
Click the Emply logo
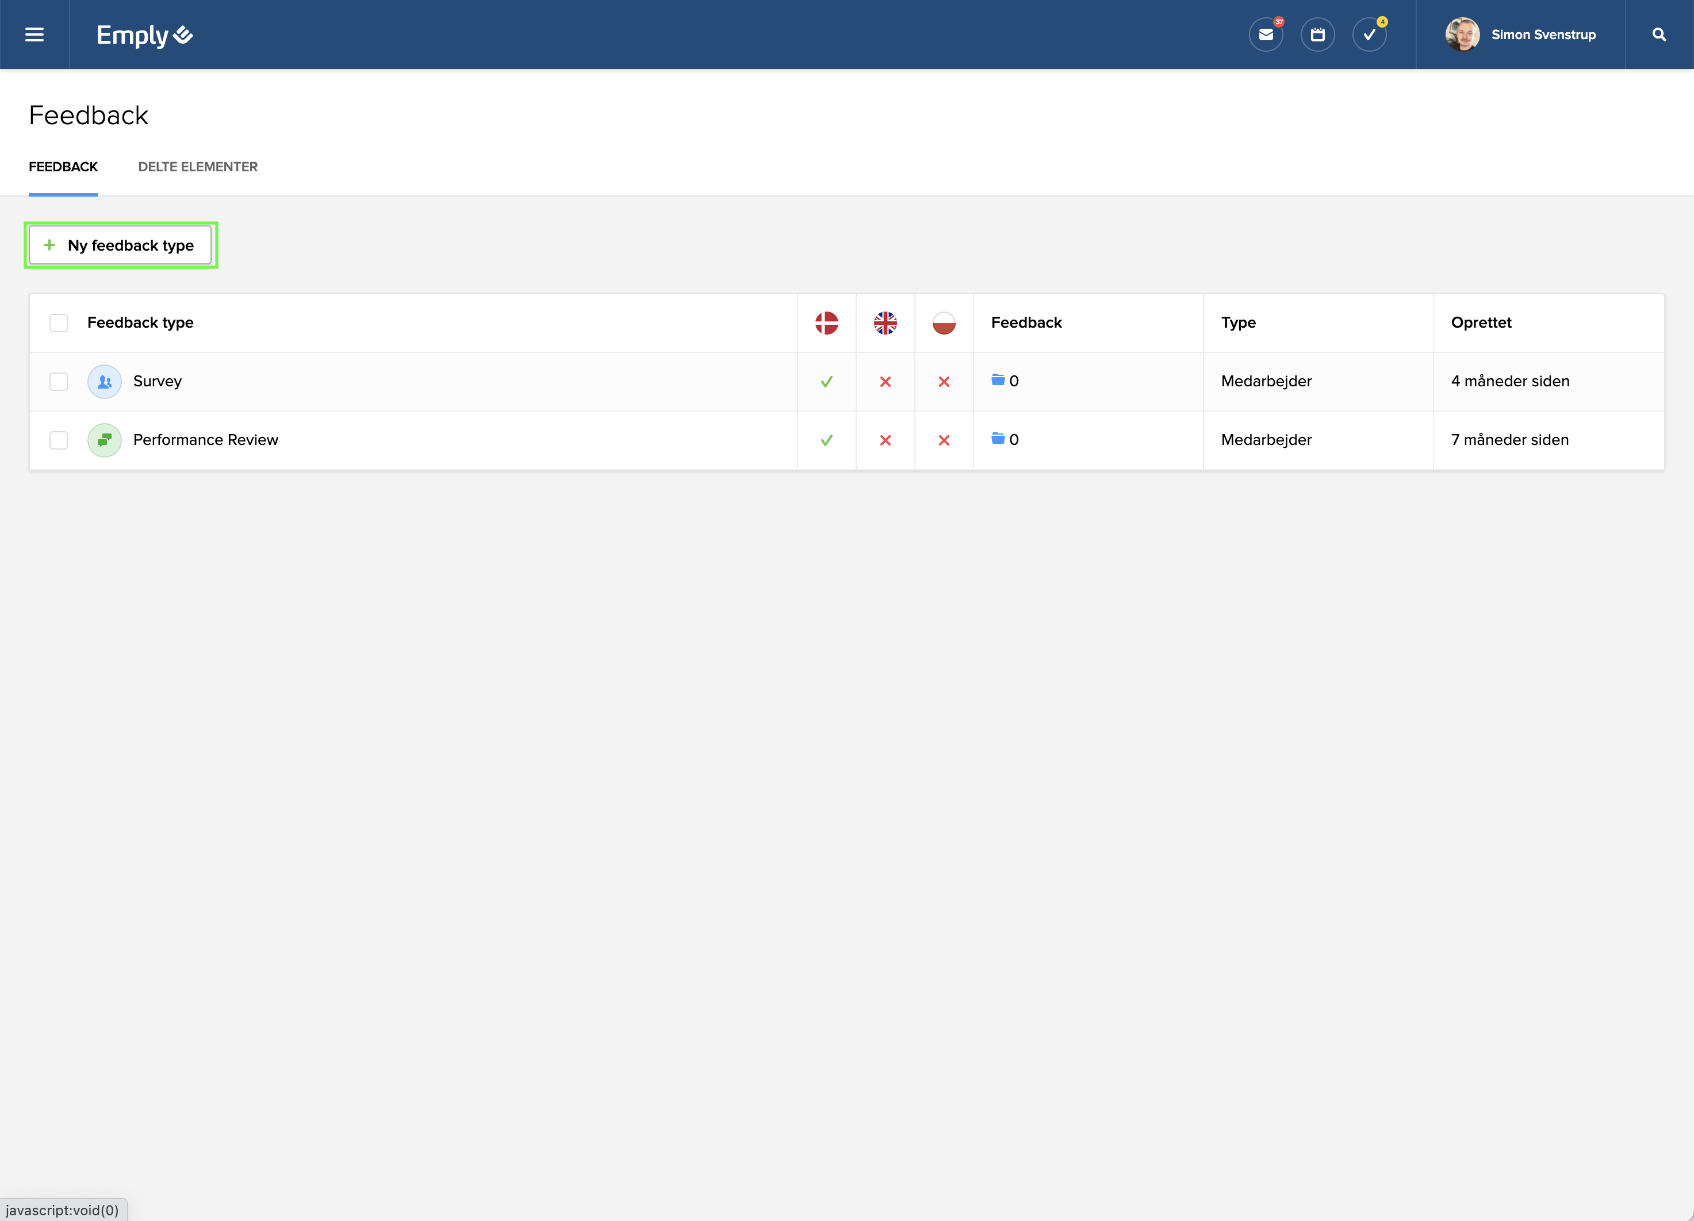pyautogui.click(x=144, y=35)
